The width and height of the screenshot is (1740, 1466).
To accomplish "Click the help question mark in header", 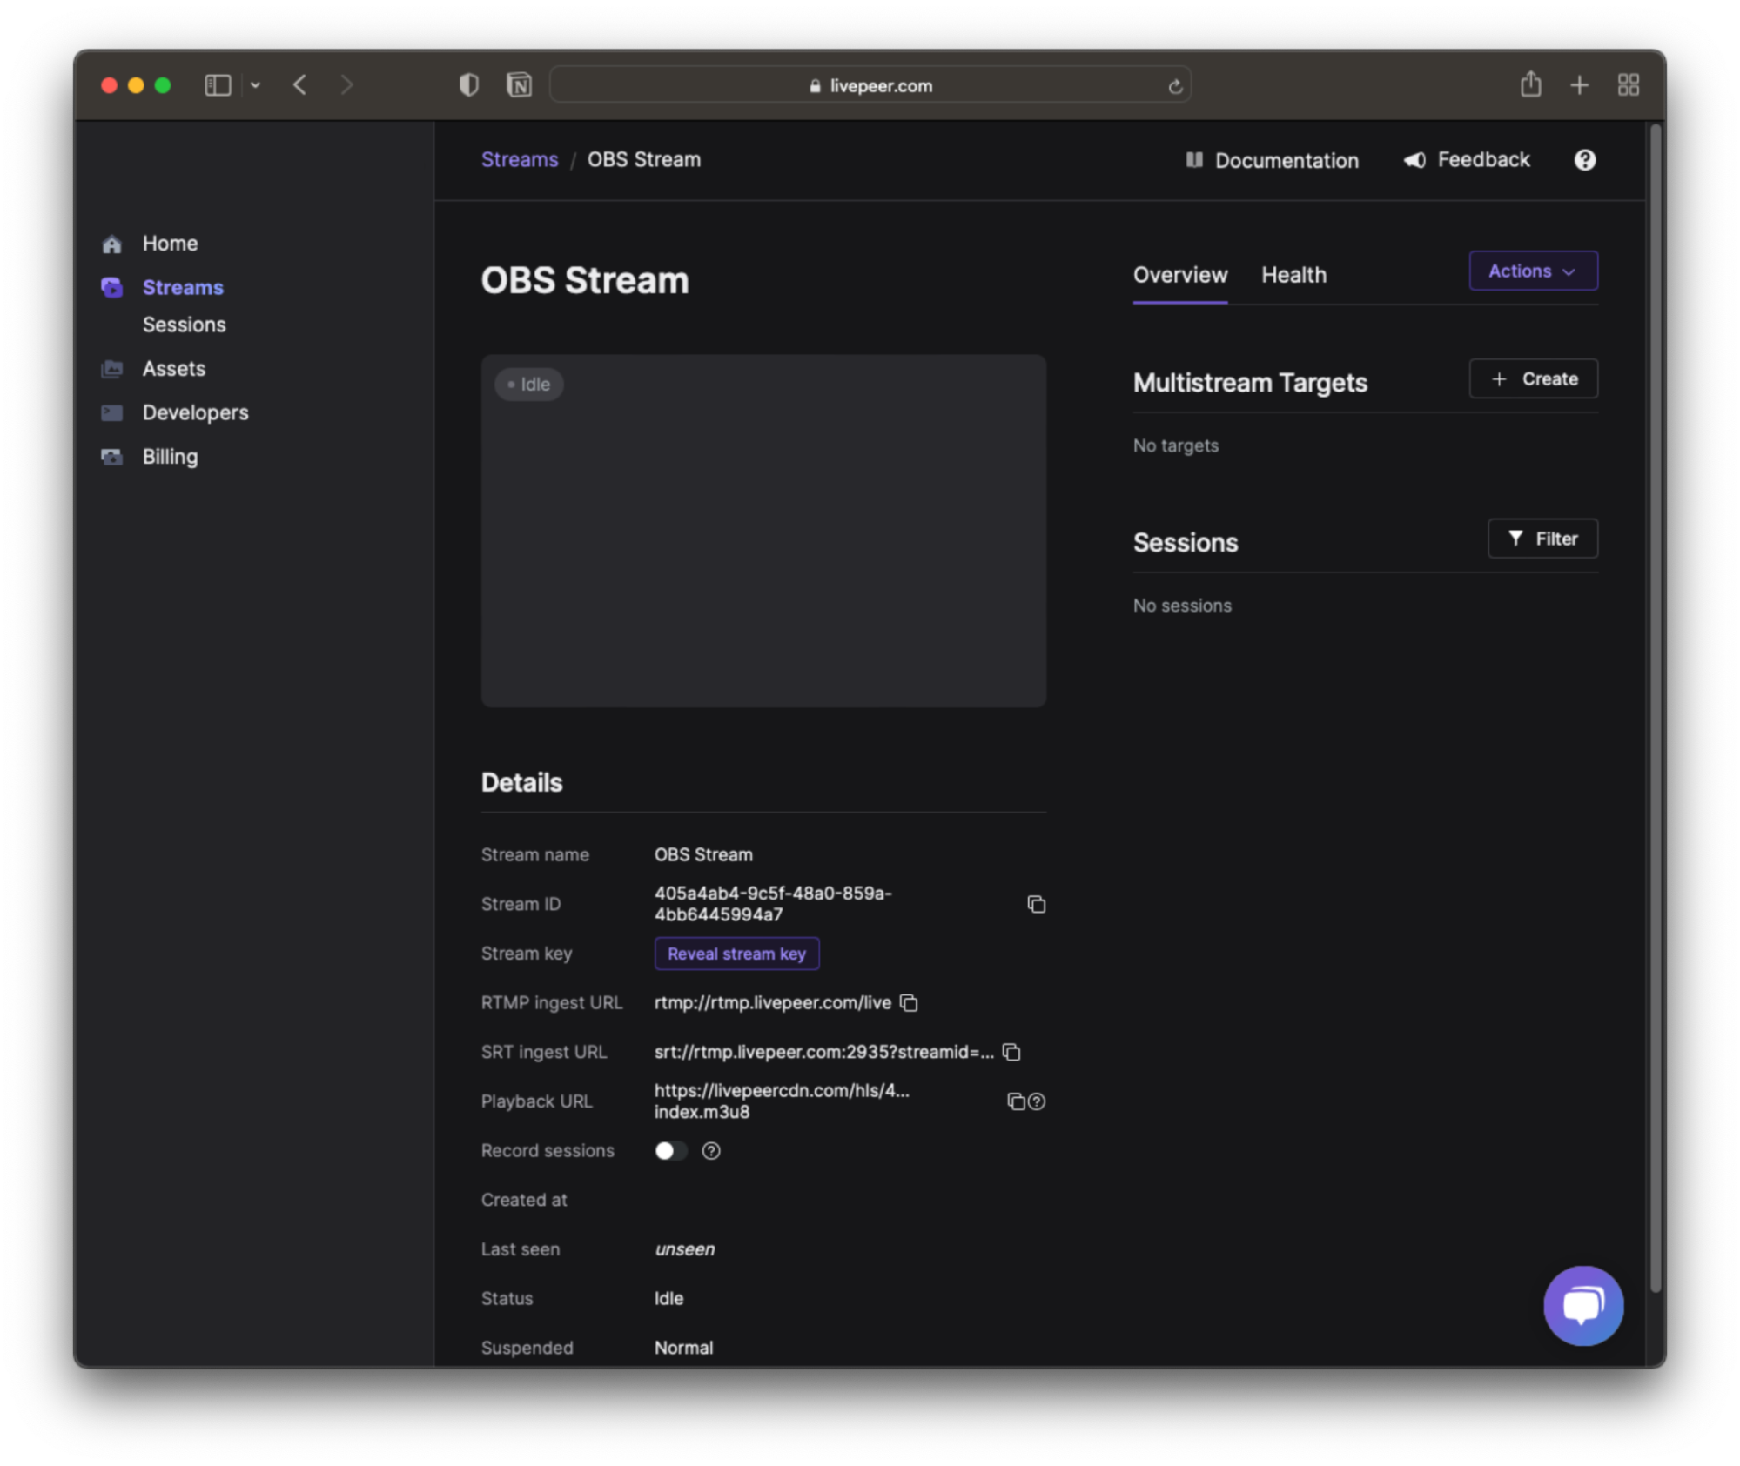I will pyautogui.click(x=1584, y=160).
